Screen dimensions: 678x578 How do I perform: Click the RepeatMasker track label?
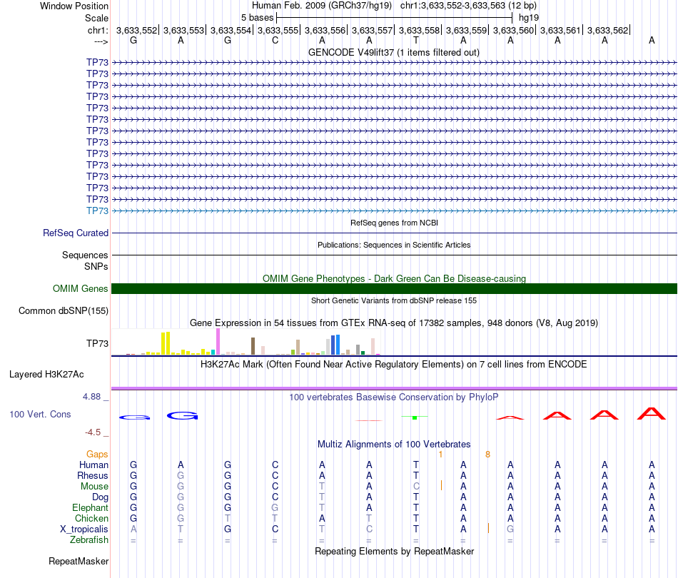(x=79, y=562)
